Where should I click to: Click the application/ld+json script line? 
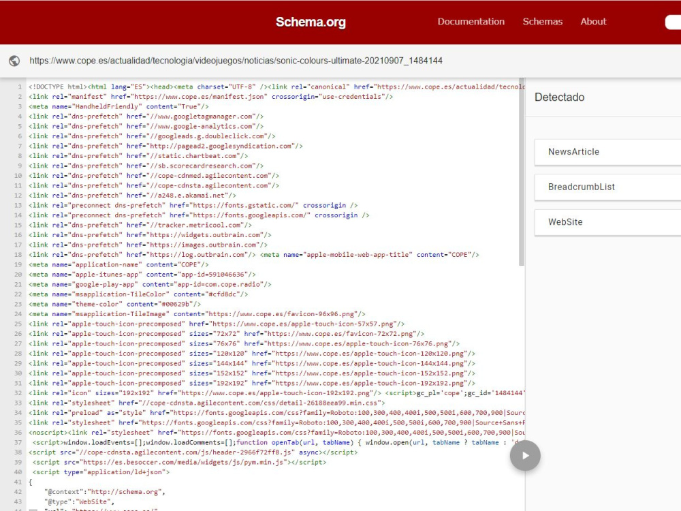(101, 472)
